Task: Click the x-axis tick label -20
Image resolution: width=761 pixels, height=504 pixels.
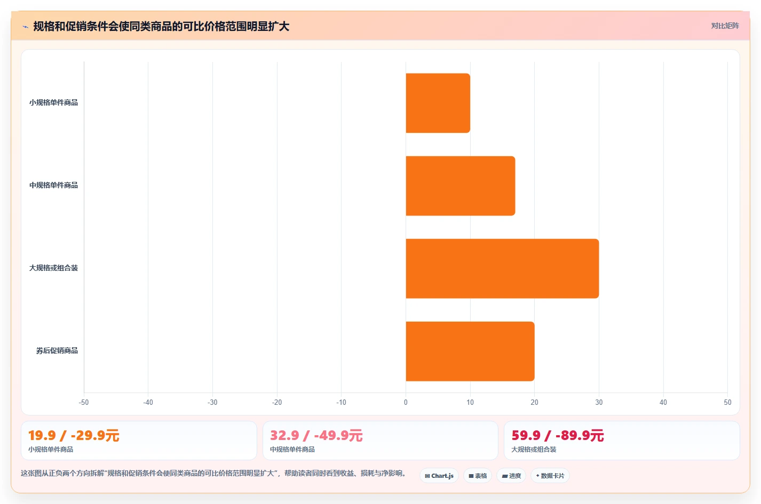Action: point(277,402)
